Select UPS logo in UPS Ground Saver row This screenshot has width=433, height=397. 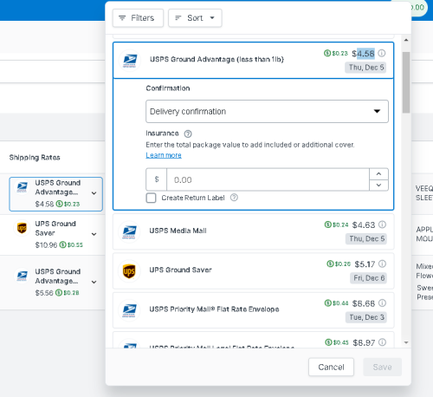129,271
